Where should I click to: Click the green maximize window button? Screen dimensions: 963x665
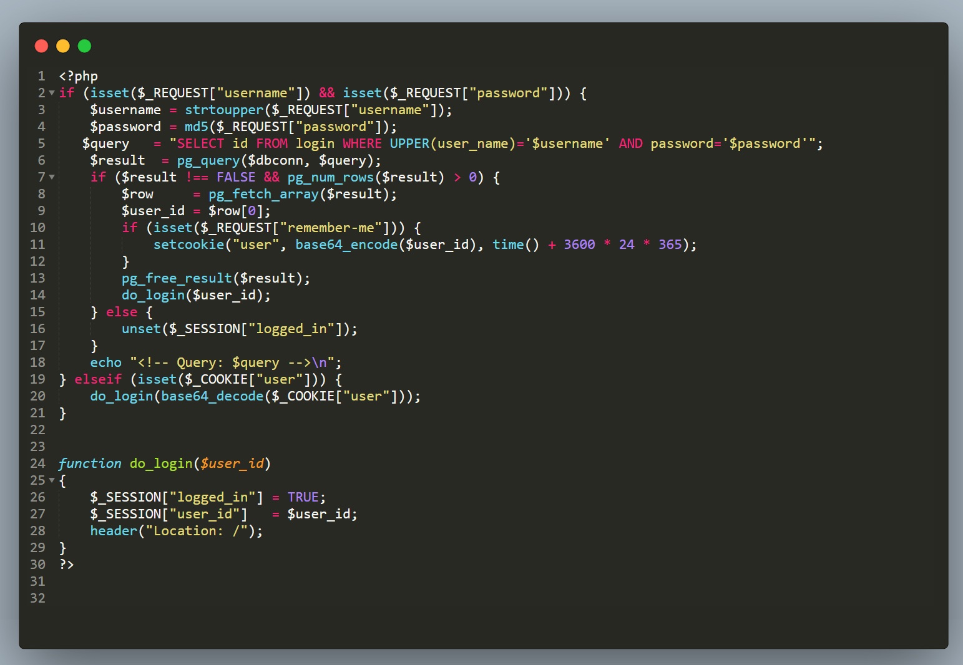click(84, 46)
